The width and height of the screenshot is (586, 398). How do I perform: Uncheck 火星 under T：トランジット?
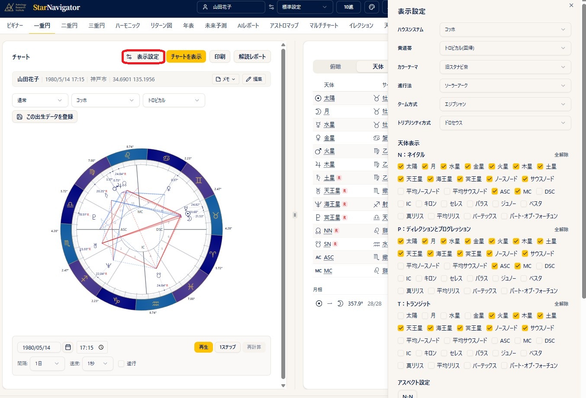click(x=492, y=315)
